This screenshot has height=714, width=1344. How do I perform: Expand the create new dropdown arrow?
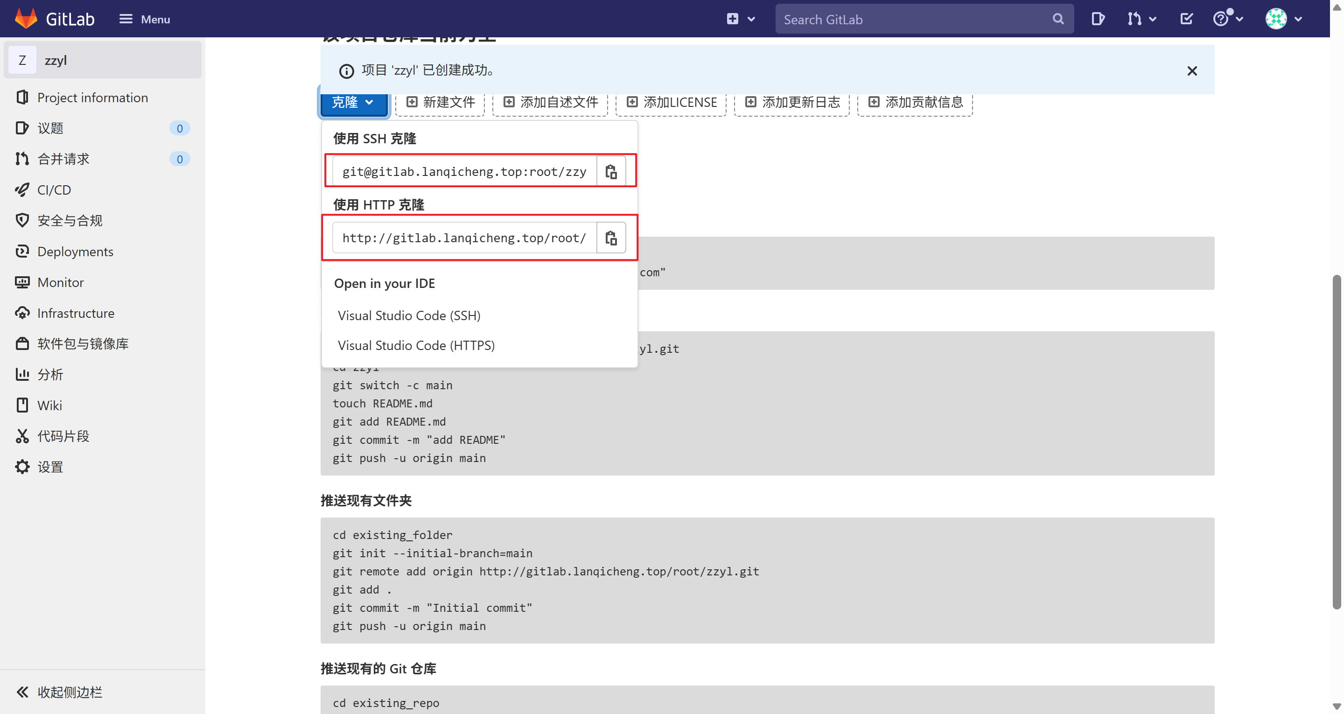pyautogui.click(x=751, y=19)
